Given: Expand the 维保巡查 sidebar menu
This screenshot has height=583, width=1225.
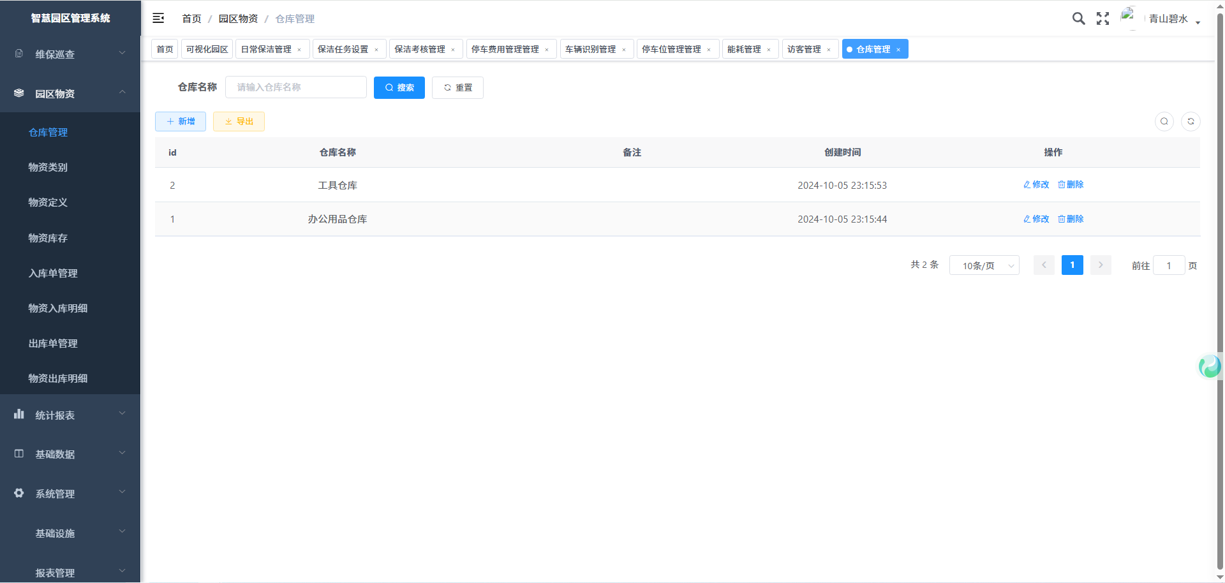Looking at the screenshot, I should (70, 54).
